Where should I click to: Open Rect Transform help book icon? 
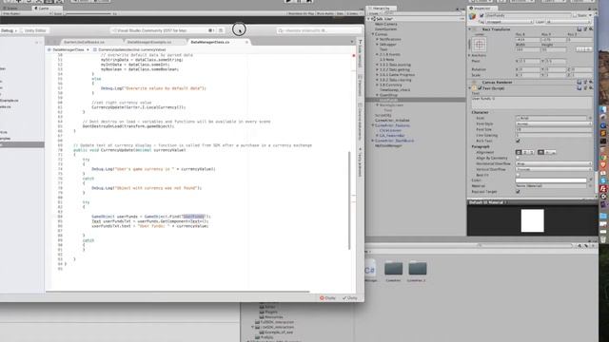click(x=580, y=29)
